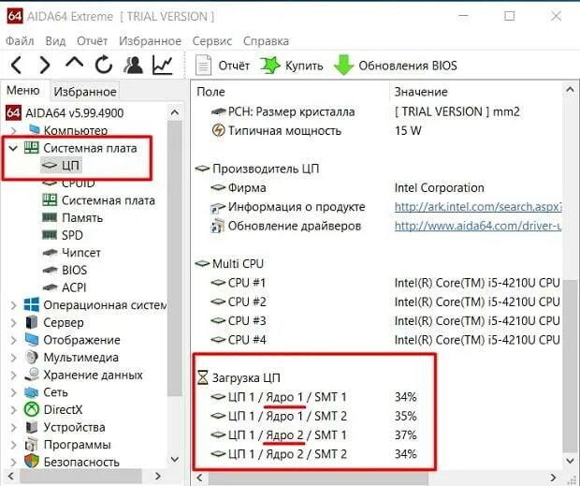Click the Мультимедиа speaker icon
The width and height of the screenshot is (580, 486).
tap(32, 357)
